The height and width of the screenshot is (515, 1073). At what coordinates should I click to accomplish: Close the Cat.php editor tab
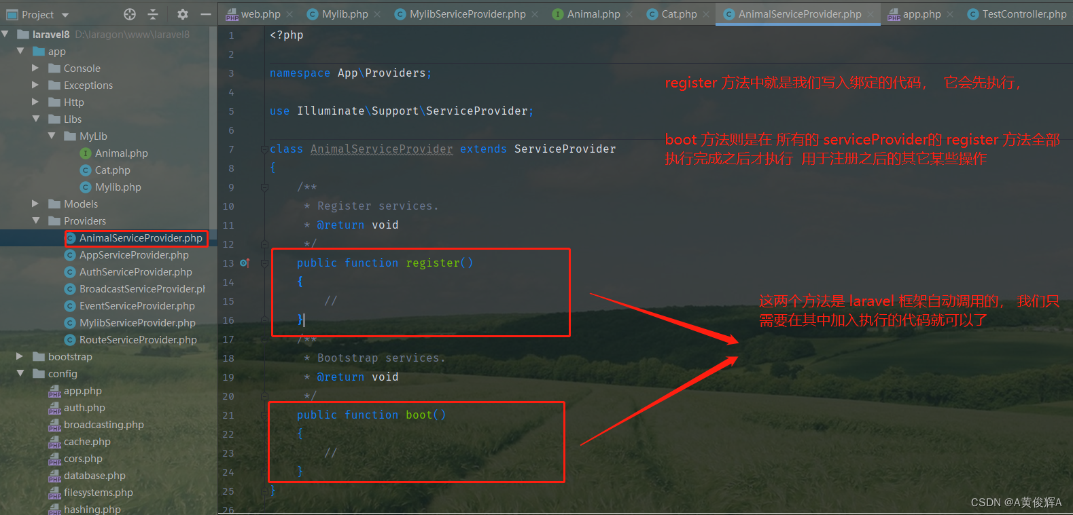[x=706, y=14]
